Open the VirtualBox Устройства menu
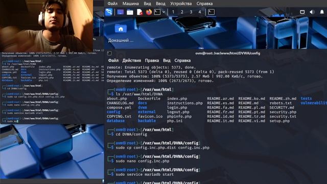The image size is (327, 184). (181, 4)
